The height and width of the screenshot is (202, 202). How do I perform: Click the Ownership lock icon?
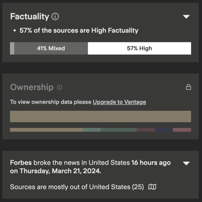click(189, 87)
